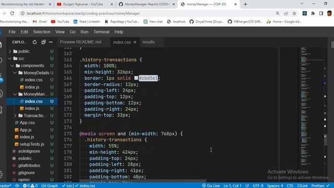Open the Run menu
The height and width of the screenshot is (188, 334).
84,32
